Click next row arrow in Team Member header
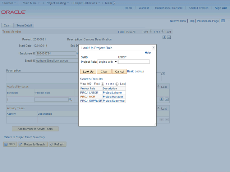 tap(162, 31)
